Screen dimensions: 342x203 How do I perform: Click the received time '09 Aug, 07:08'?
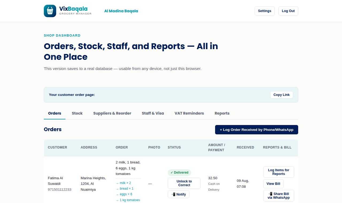coord(243,184)
